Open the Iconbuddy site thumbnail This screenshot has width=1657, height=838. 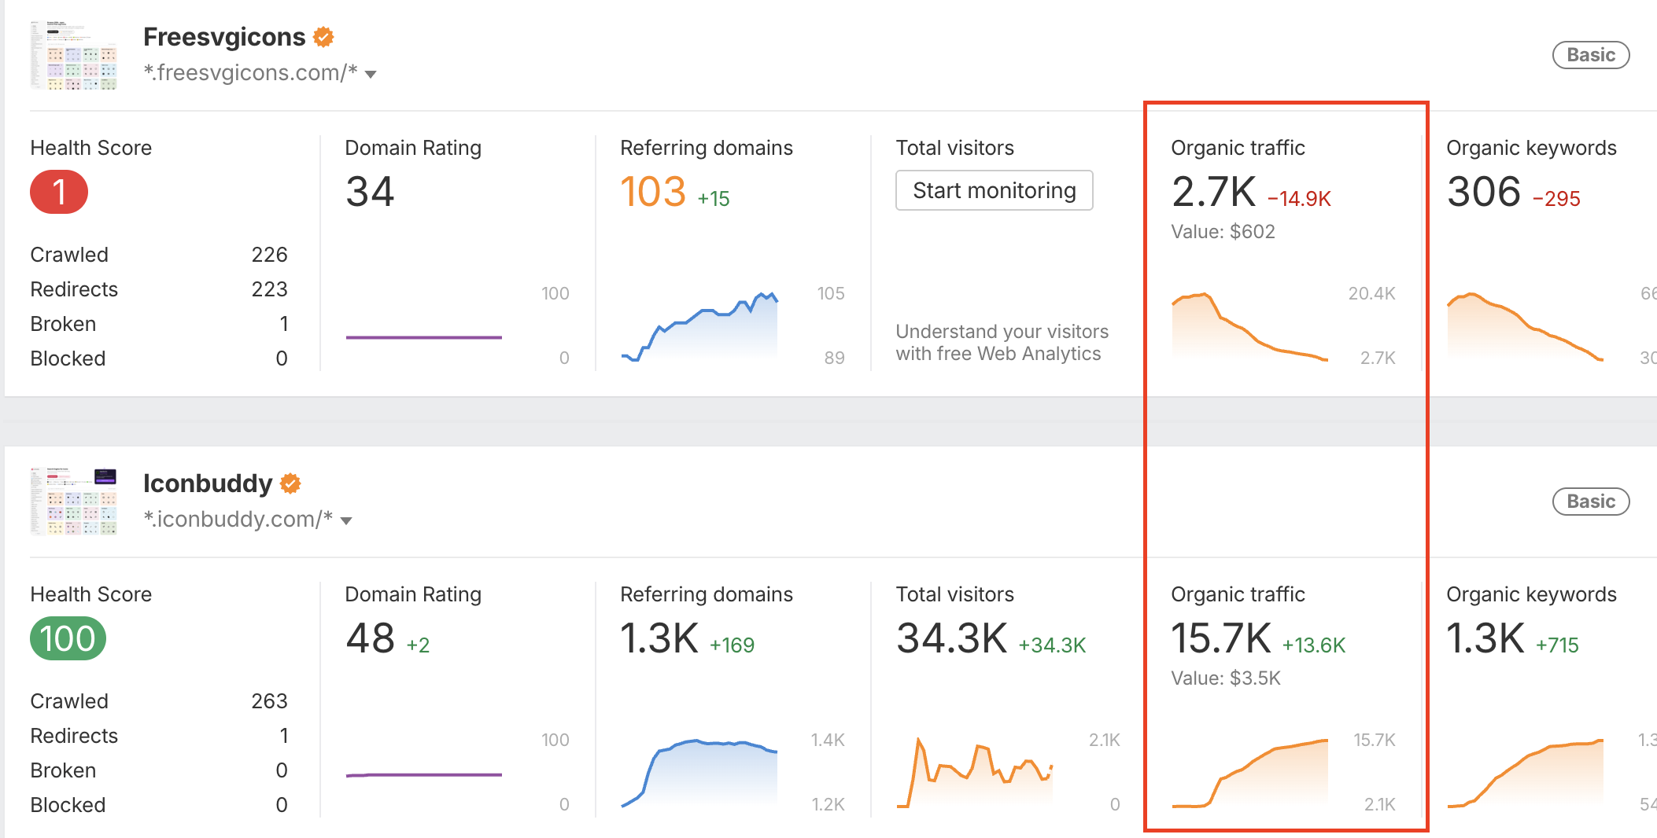point(74,502)
